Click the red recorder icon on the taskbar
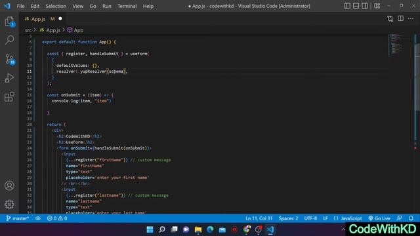420x236 pixels. click(234, 229)
